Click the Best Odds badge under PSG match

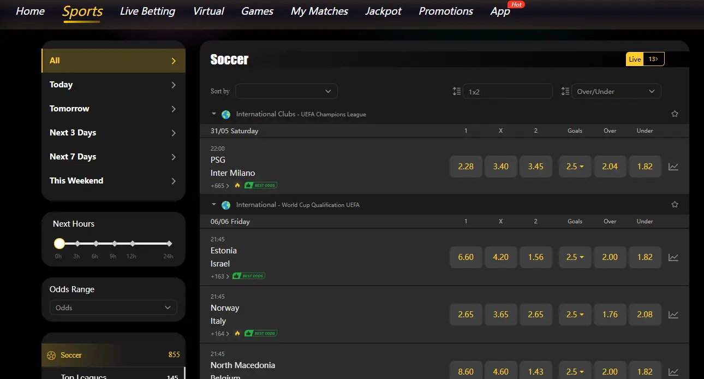point(261,186)
